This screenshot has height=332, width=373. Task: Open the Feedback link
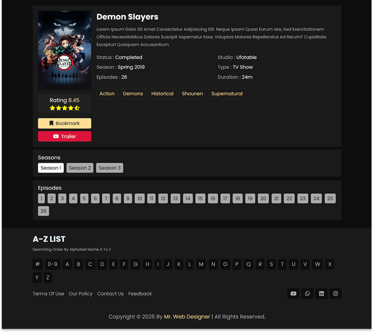coord(140,294)
